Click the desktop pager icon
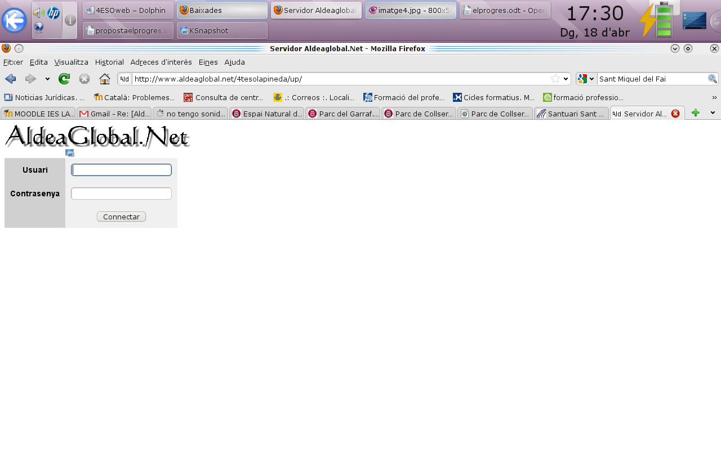This screenshot has height=450, width=721. point(694,21)
